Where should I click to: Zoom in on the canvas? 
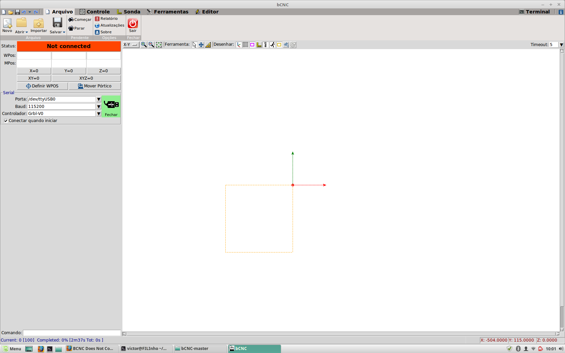(144, 45)
